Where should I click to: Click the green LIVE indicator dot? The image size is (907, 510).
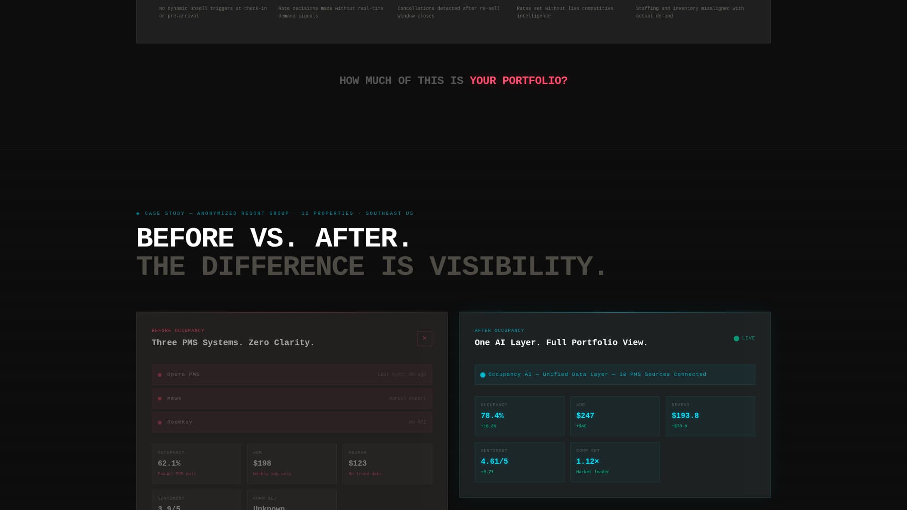point(736,338)
